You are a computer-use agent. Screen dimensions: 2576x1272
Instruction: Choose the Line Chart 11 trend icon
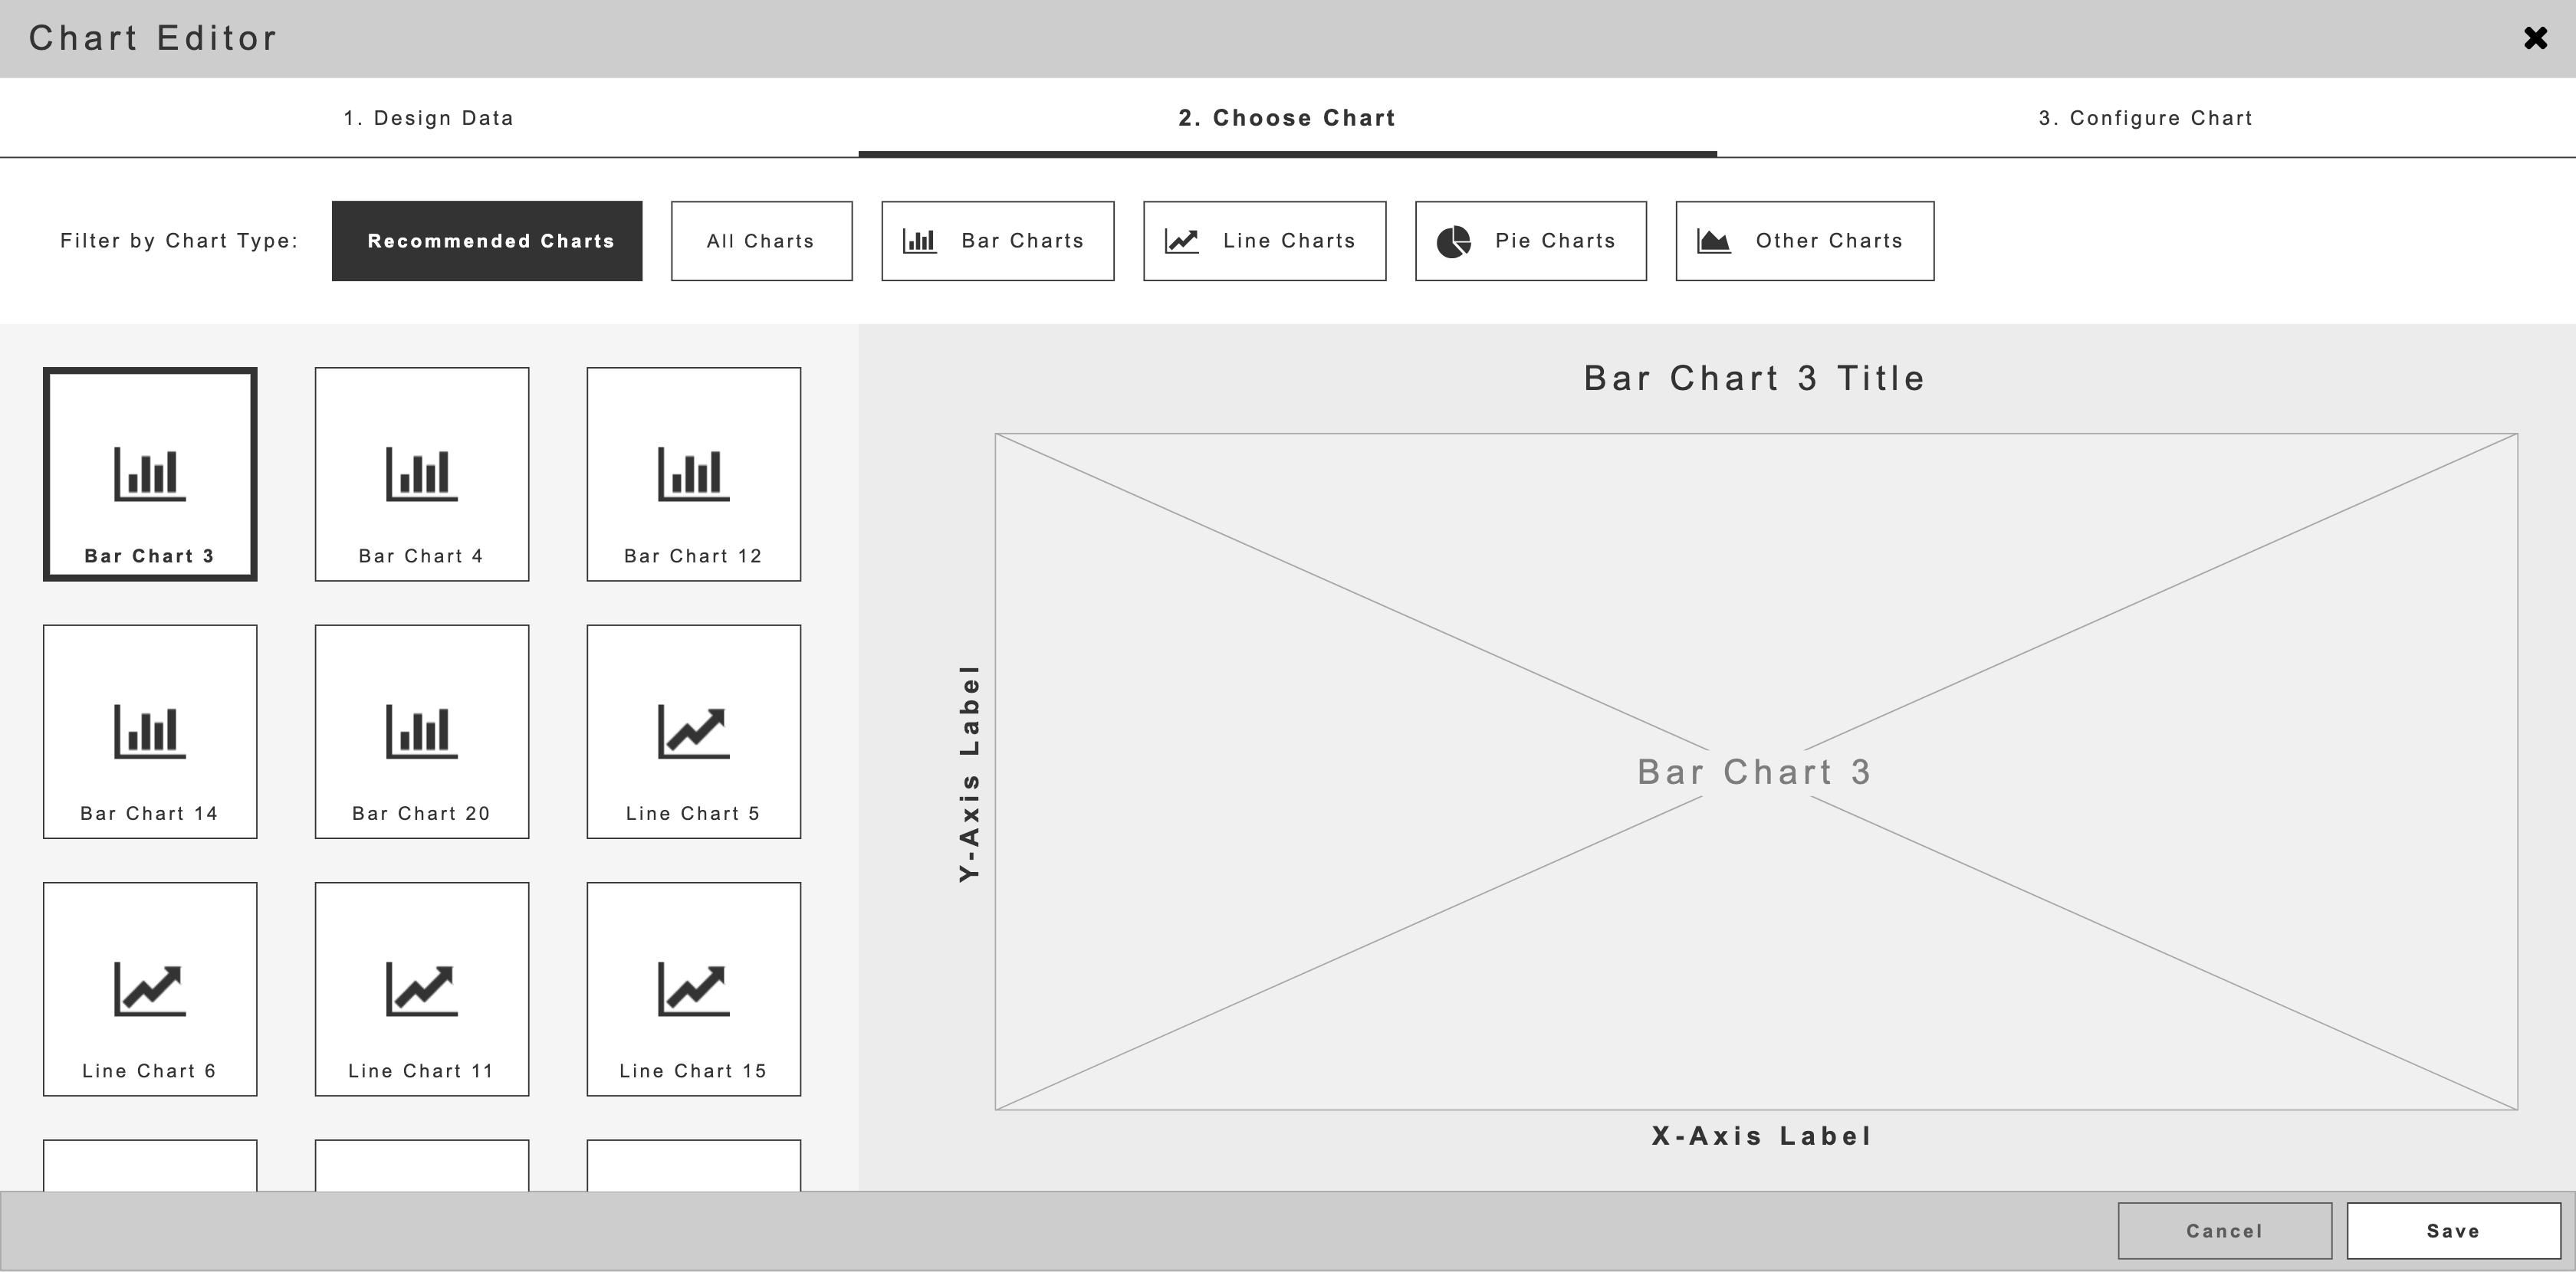(422, 989)
